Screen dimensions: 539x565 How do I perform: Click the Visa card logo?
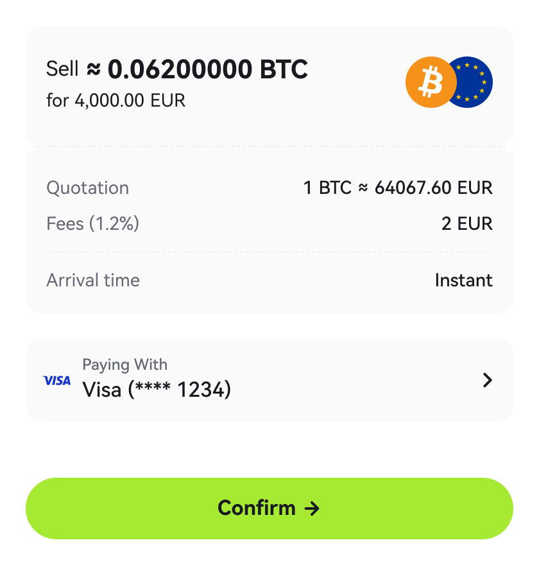click(x=57, y=381)
